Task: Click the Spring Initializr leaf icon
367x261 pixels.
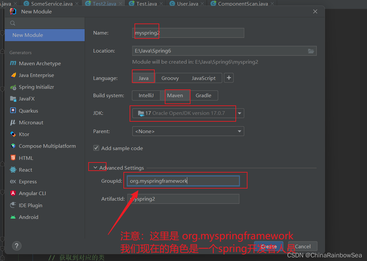Action: point(13,87)
